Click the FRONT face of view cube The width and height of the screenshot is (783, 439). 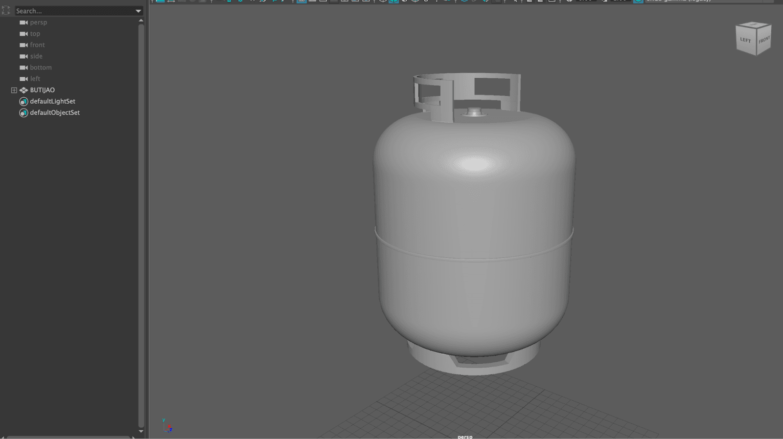pos(764,40)
